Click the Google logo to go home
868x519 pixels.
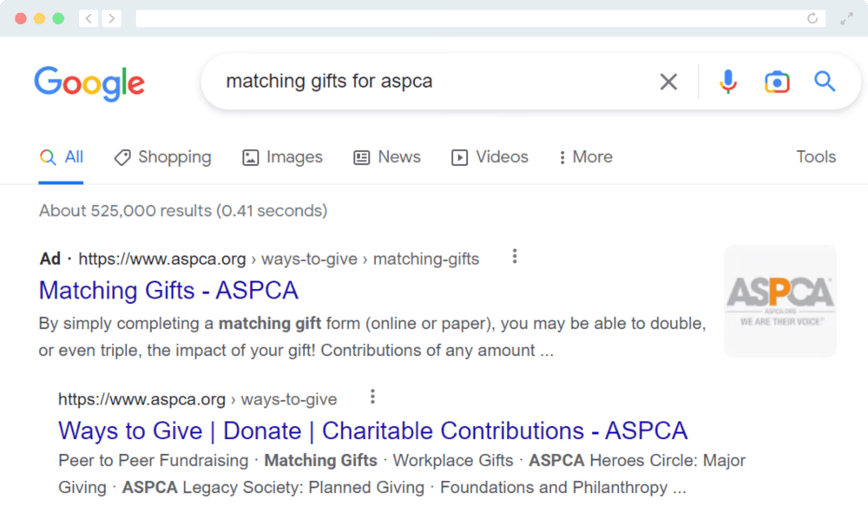click(89, 82)
